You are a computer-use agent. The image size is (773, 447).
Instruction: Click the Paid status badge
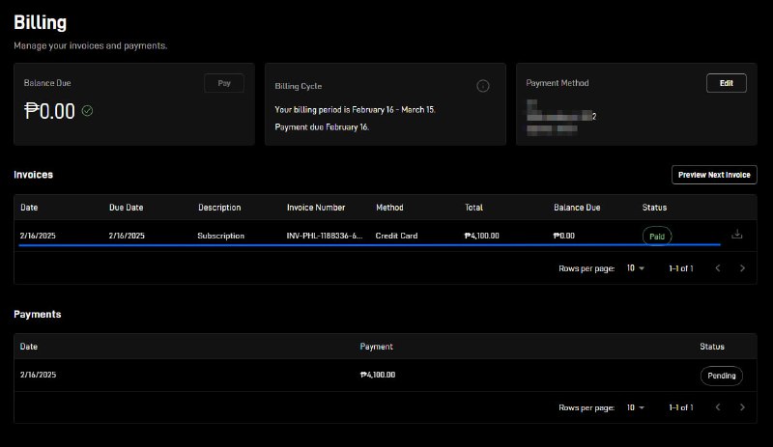pyautogui.click(x=657, y=236)
